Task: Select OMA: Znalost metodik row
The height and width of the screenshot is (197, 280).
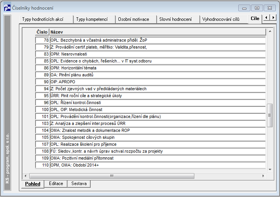Action: click(150, 130)
